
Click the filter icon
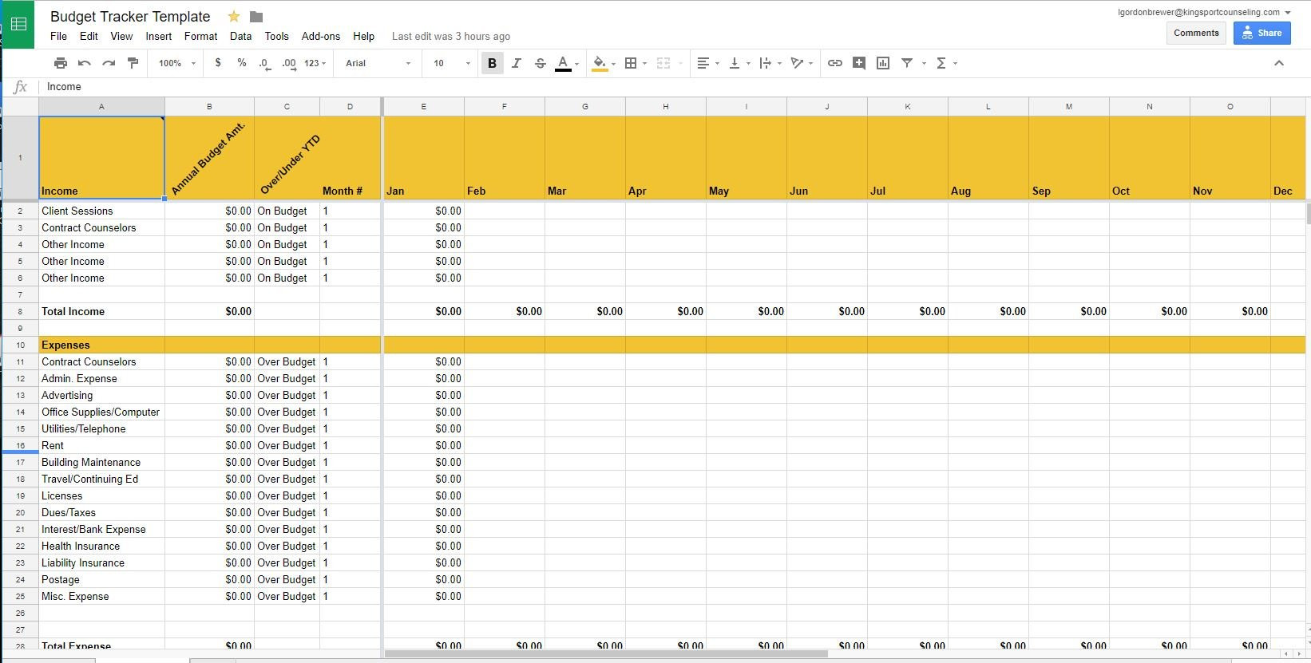(907, 63)
